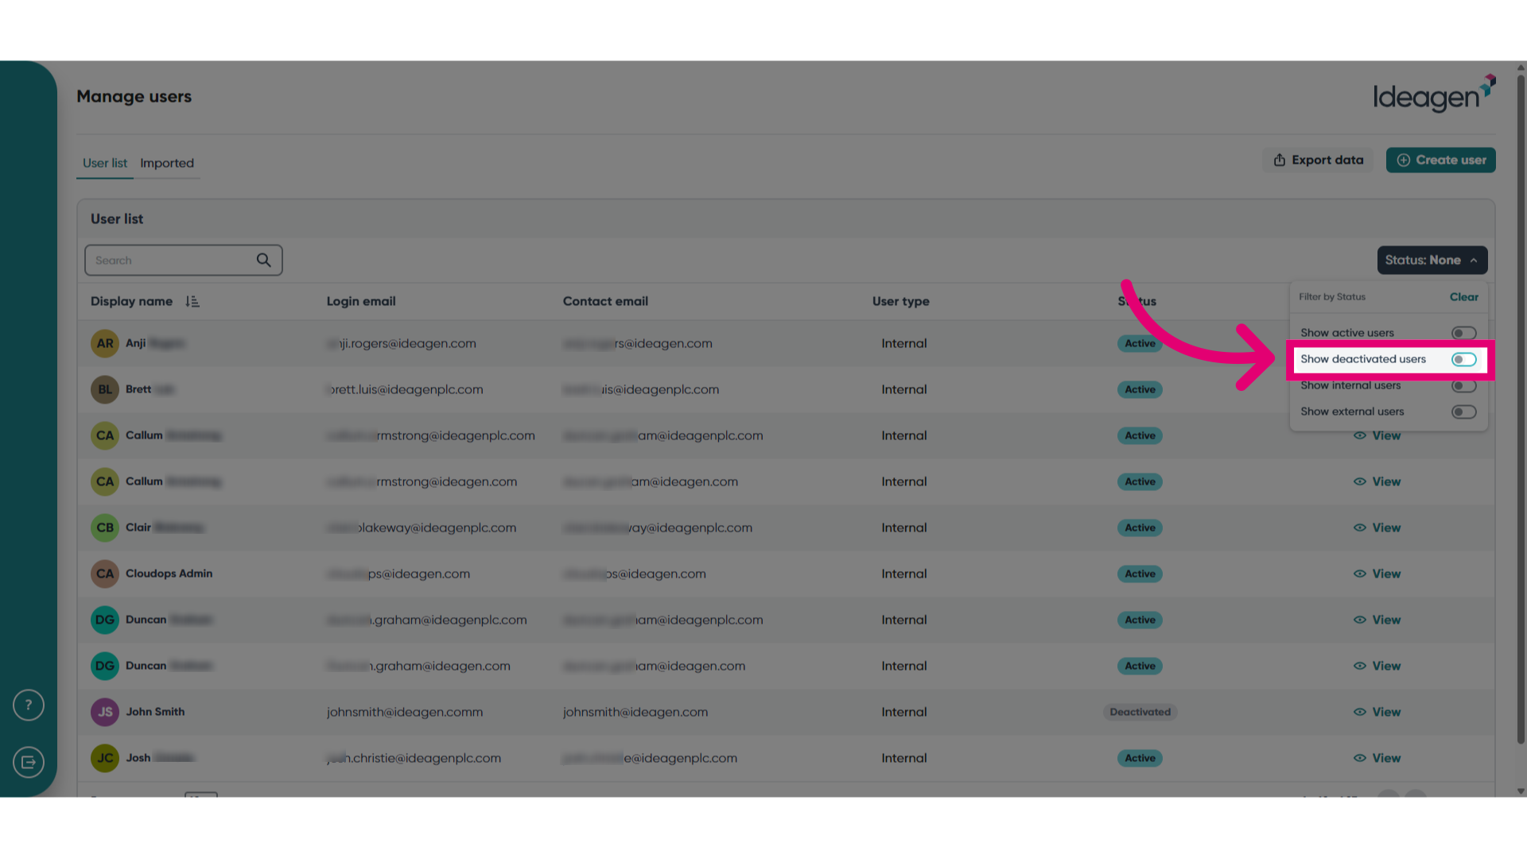
Task: View the Josh user row
Action: coord(1377,758)
